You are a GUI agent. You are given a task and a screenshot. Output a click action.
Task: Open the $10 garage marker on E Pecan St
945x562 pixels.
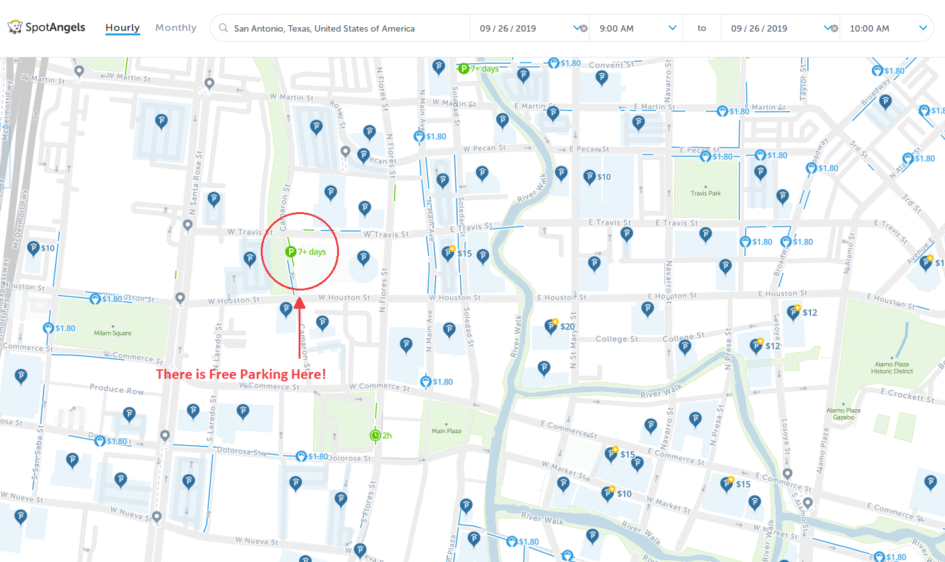590,177
